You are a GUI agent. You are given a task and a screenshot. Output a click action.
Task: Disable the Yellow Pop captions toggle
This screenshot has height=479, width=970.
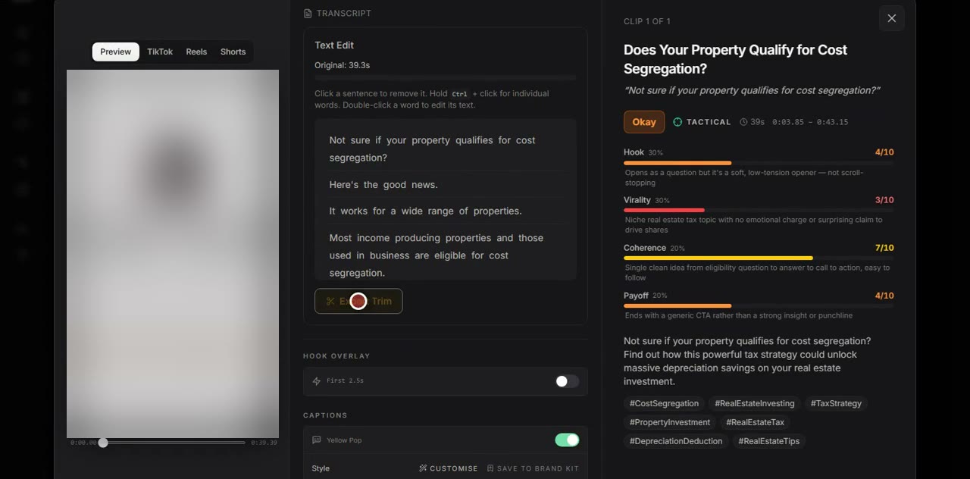(567, 440)
